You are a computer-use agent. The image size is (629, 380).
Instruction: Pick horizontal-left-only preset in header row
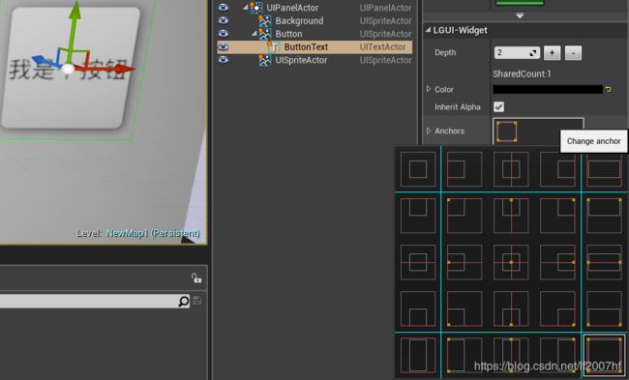click(464, 169)
